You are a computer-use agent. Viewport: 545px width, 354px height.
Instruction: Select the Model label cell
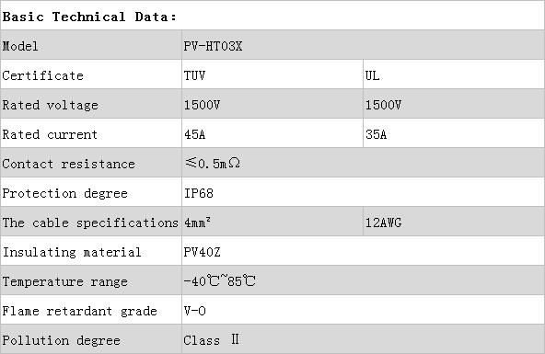click(91, 45)
